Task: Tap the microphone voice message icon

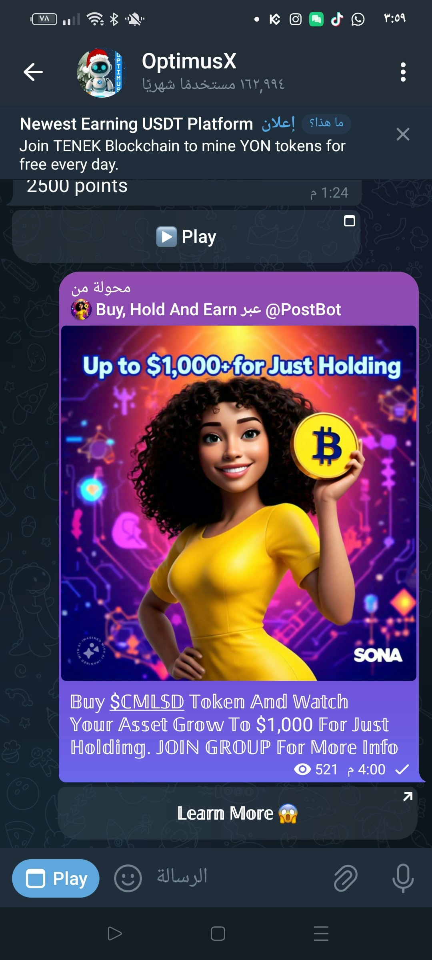Action: (x=403, y=878)
